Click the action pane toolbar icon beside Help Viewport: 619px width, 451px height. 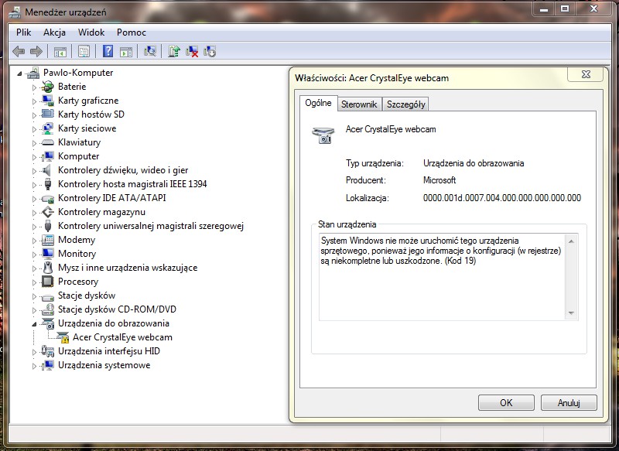(x=126, y=51)
